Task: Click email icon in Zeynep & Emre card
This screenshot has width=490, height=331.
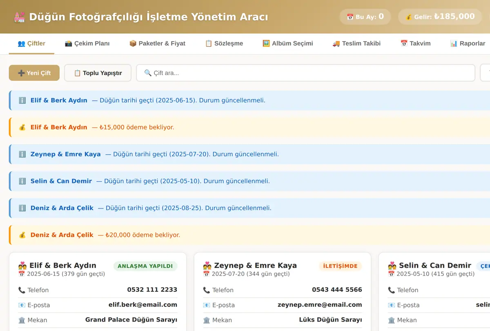Action: 207,305
